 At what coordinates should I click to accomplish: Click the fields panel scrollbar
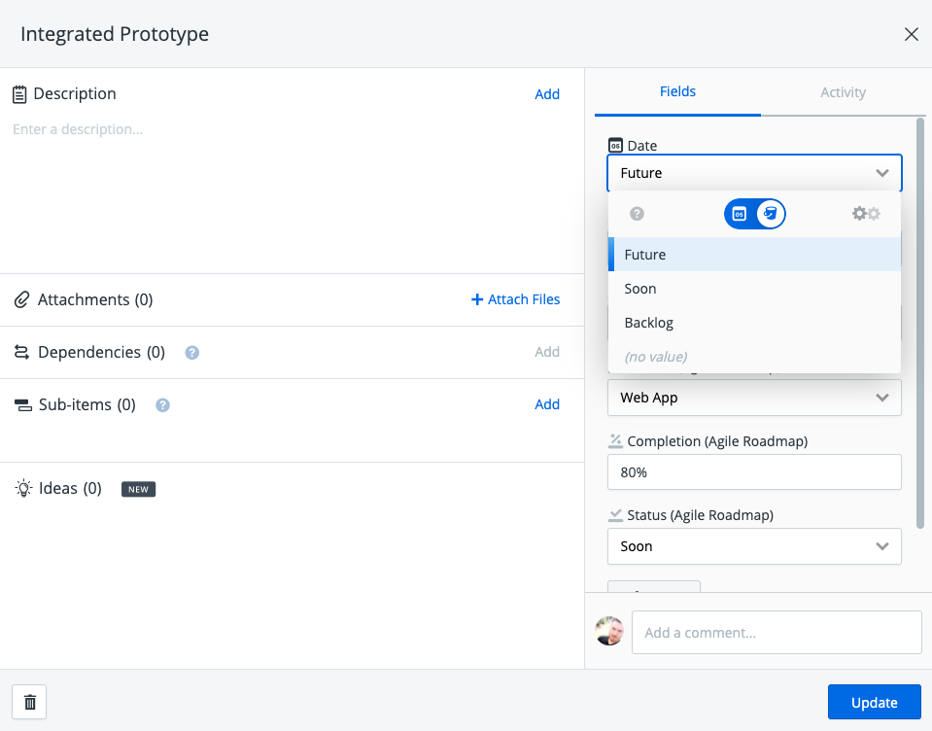(x=920, y=323)
